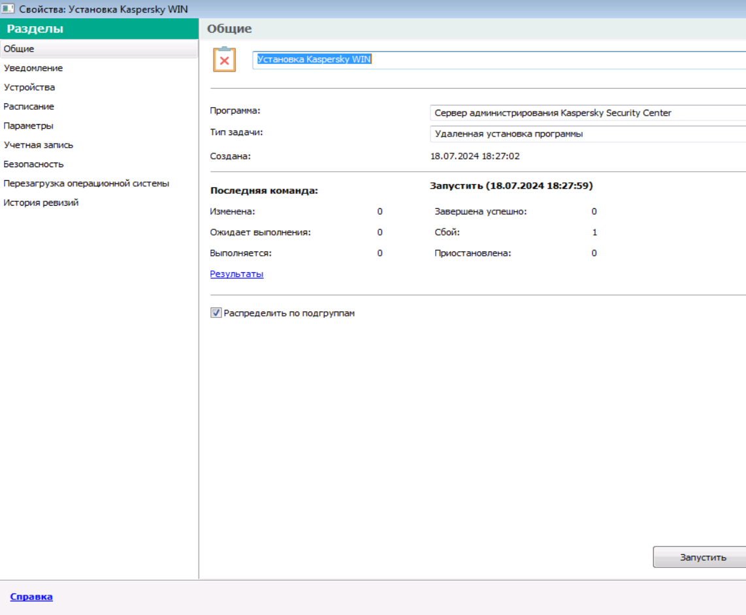Open the 'Учетная запись' section
The image size is (746, 615).
(x=39, y=145)
